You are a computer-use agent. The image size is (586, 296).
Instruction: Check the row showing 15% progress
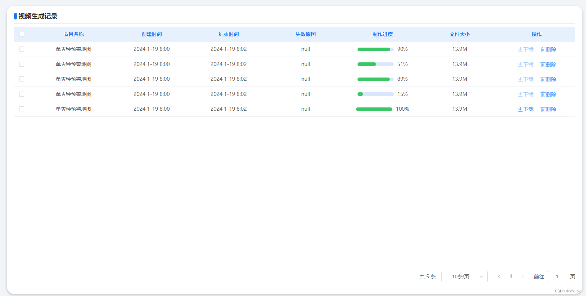coord(22,94)
